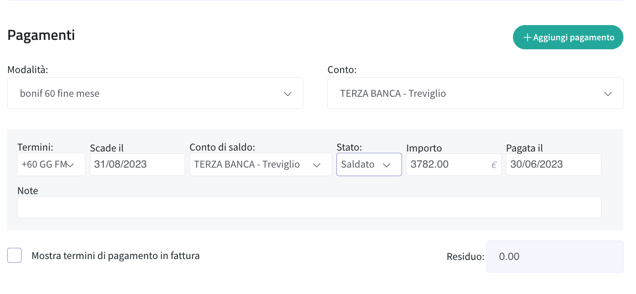Click chevron arrow in Stato selector

386,165
